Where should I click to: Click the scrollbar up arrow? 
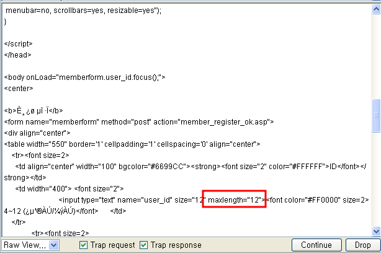click(376, 9)
